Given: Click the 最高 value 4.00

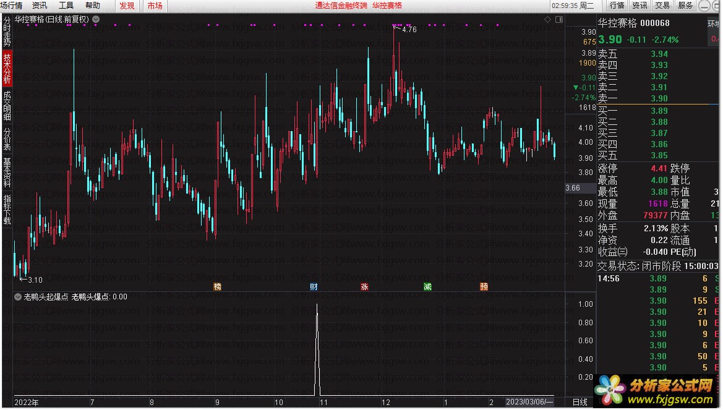Looking at the screenshot, I should [x=659, y=181].
